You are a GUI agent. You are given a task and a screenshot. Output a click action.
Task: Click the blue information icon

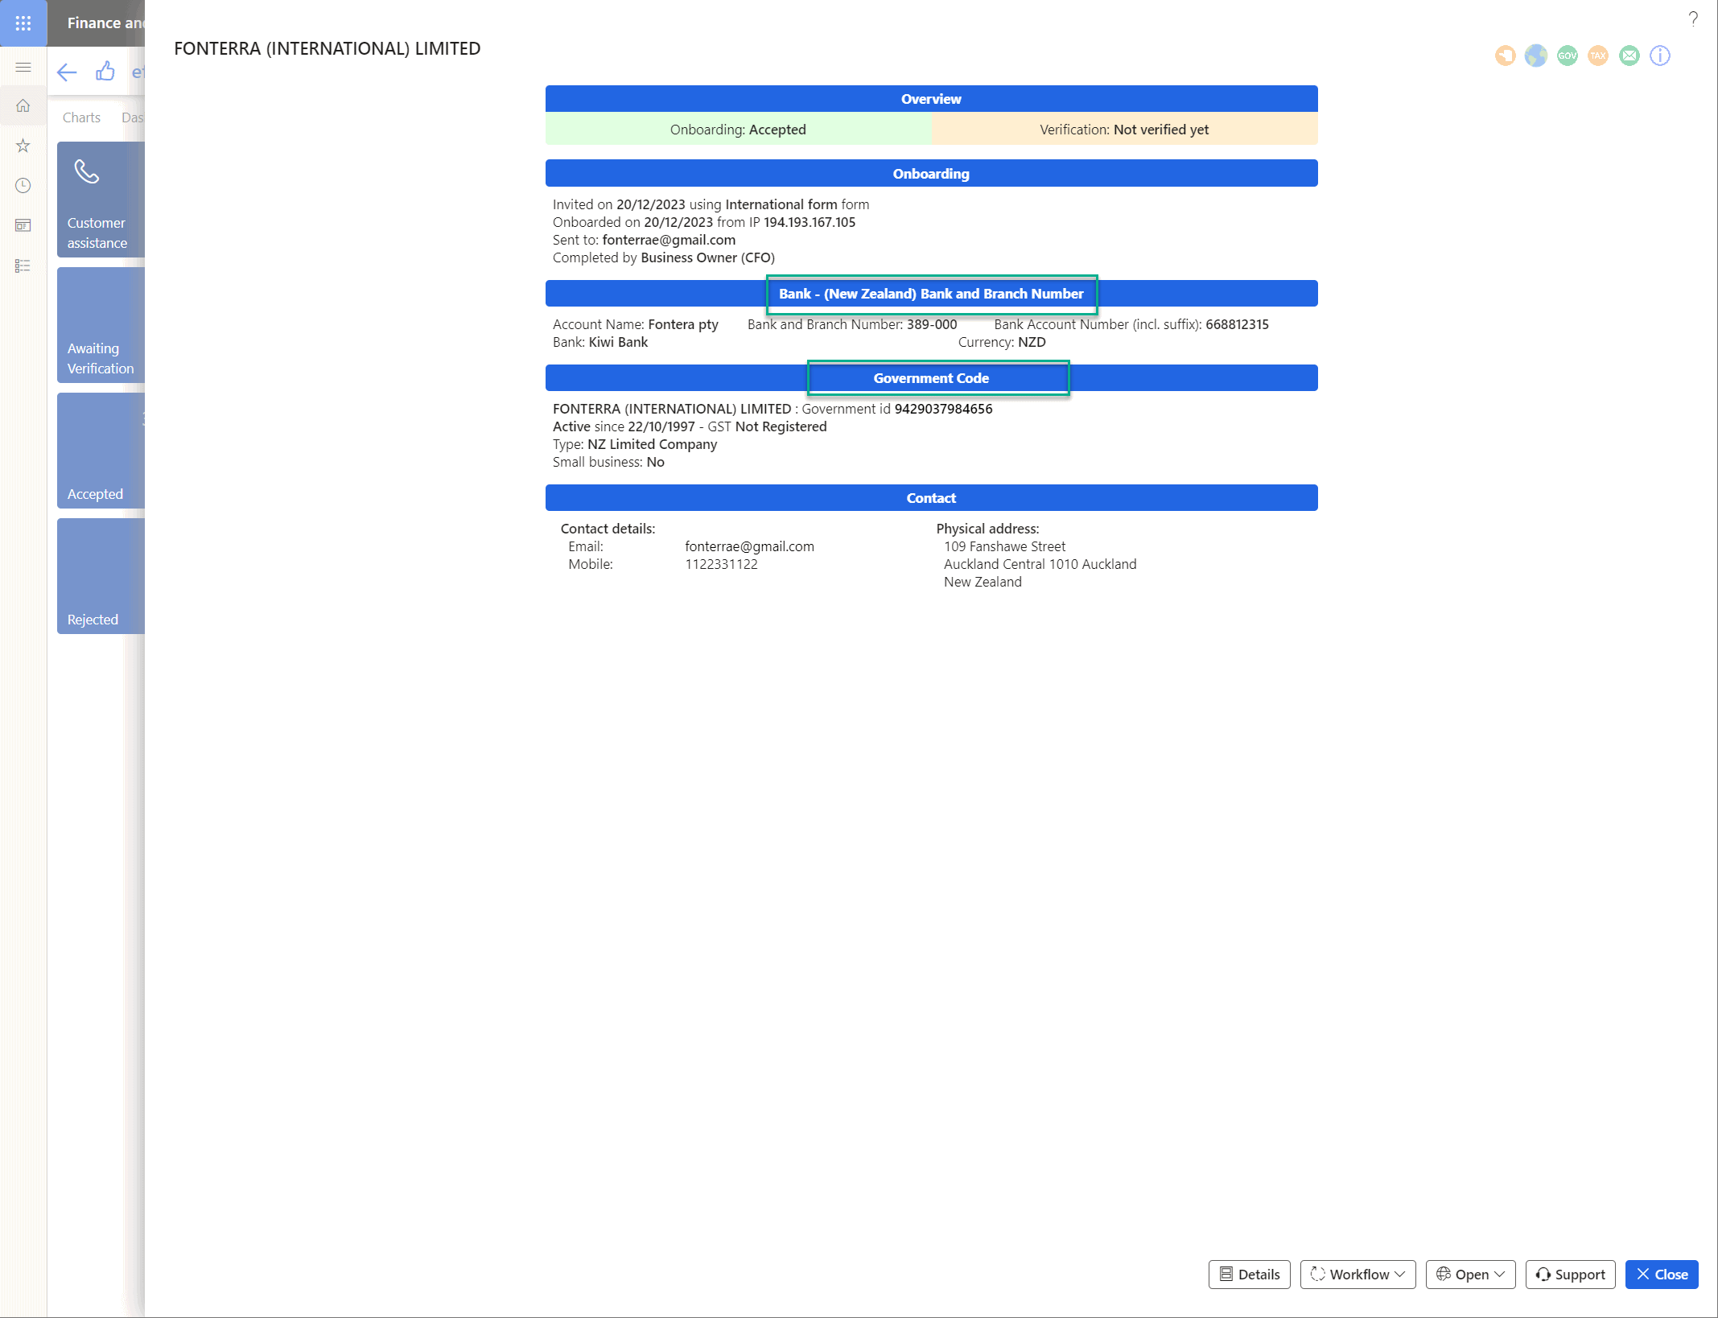(x=1660, y=56)
